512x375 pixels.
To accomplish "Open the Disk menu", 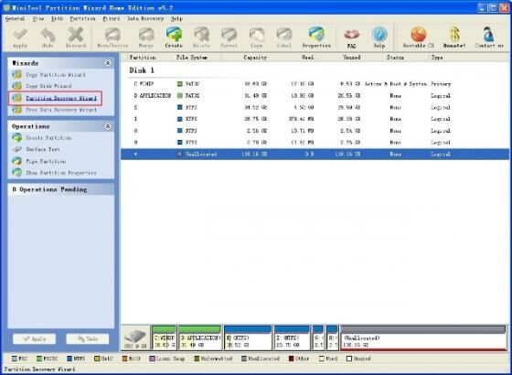I will [x=57, y=18].
